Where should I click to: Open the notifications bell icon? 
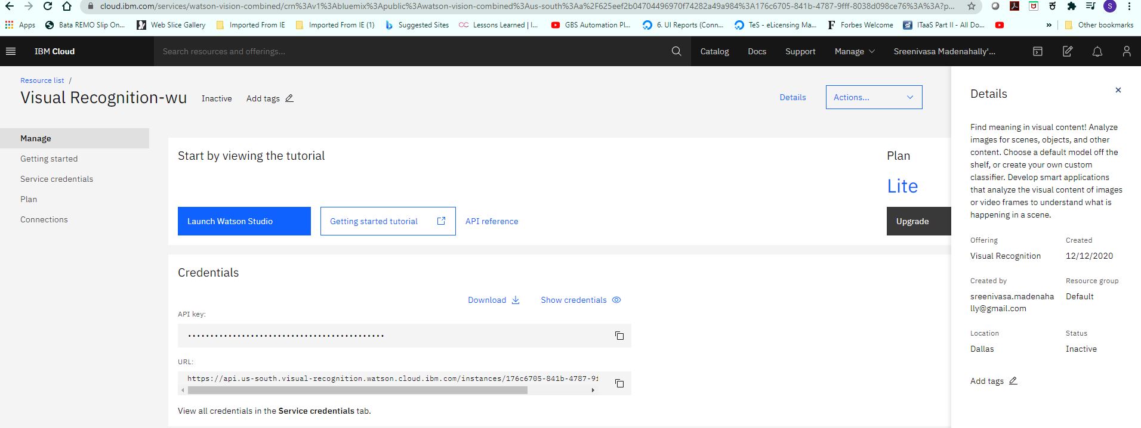point(1097,51)
